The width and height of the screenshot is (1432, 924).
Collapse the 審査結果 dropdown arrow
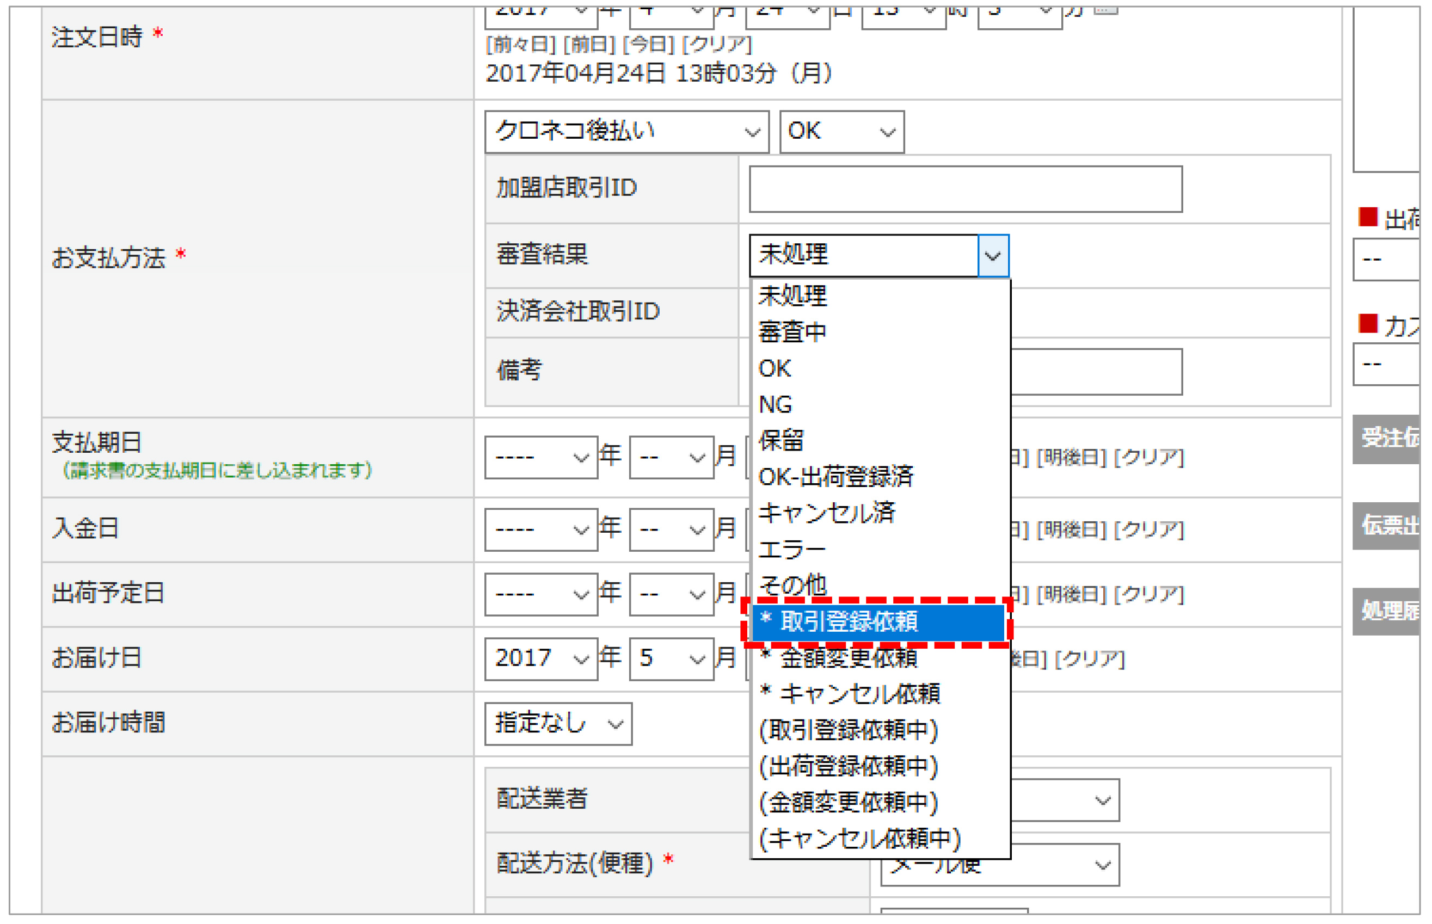(993, 256)
